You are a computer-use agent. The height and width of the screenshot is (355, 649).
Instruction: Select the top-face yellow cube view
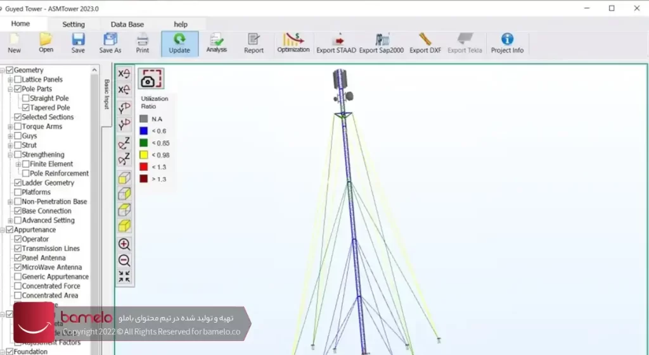click(124, 210)
